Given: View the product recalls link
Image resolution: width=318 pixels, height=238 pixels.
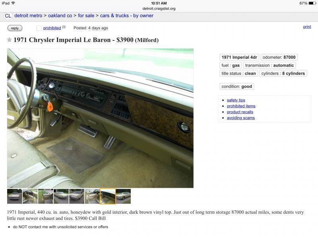Looking at the screenshot, I should tap(240, 112).
